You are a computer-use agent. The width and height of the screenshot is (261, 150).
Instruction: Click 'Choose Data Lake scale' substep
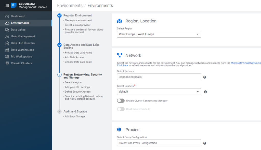click(78, 62)
